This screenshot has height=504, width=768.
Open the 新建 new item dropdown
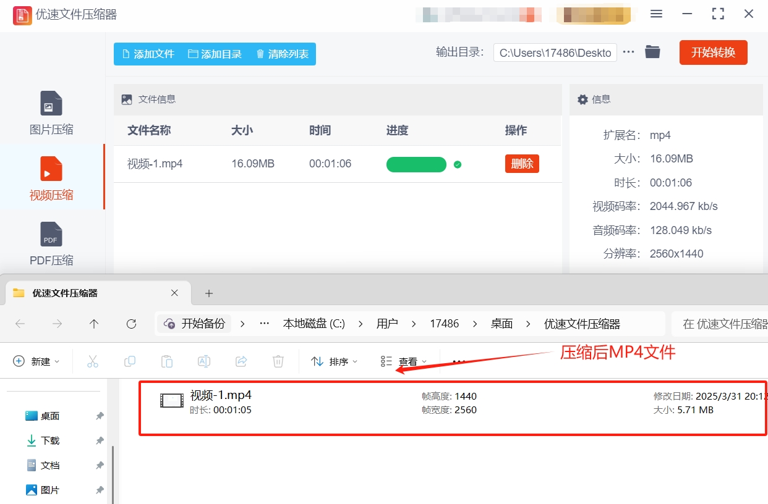[x=36, y=361]
